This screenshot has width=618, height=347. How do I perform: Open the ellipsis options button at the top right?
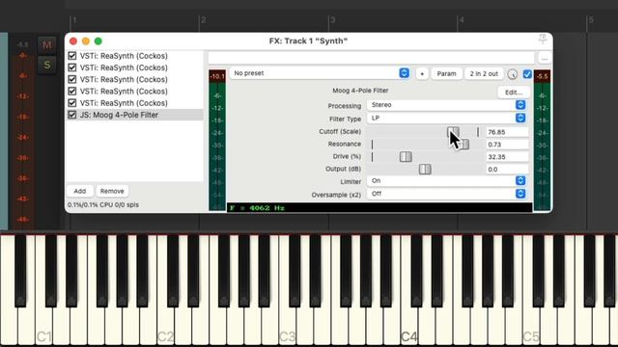click(x=545, y=58)
